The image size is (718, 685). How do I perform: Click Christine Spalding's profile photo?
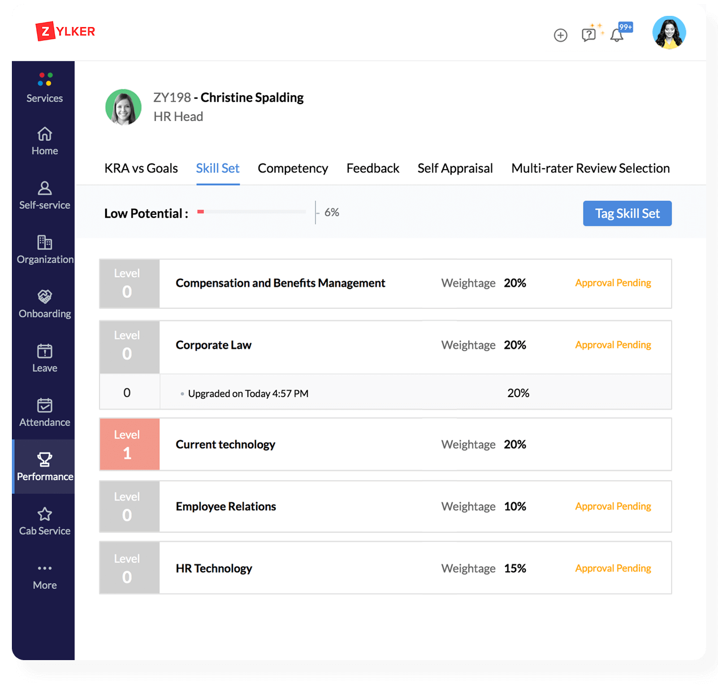pyautogui.click(x=123, y=107)
